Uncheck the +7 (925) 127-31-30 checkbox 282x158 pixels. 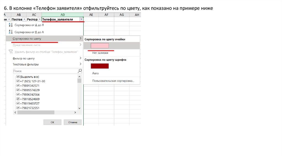pos(18,81)
